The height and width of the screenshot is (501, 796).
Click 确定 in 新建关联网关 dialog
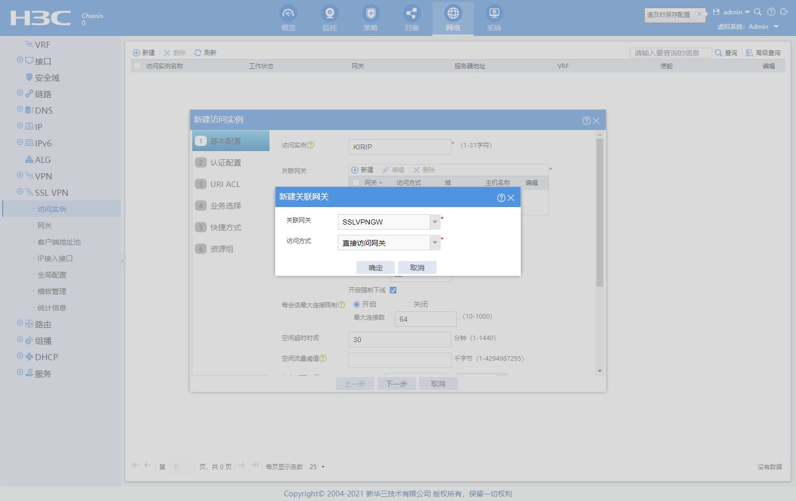pyautogui.click(x=376, y=268)
